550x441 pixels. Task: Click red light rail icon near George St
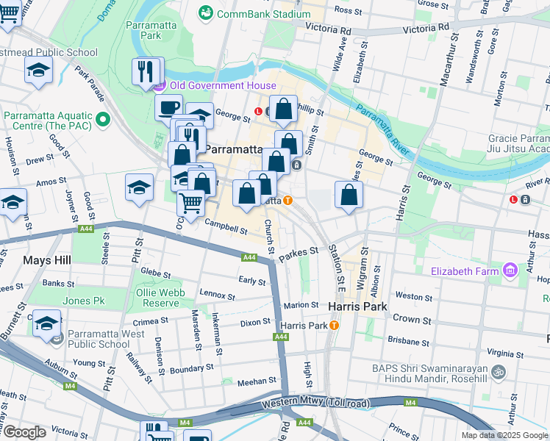[x=258, y=112]
